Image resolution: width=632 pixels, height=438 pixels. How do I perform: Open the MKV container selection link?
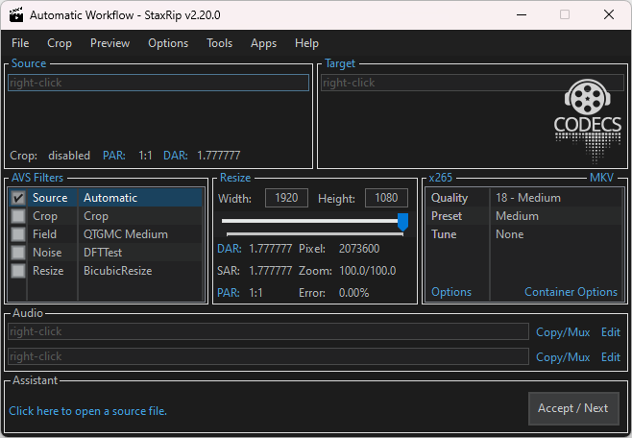[x=601, y=178]
